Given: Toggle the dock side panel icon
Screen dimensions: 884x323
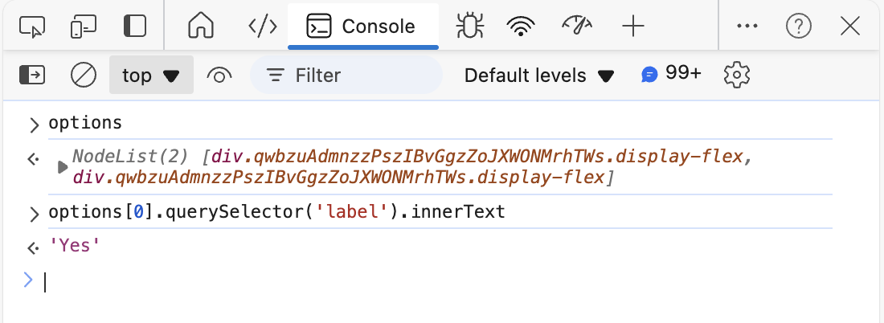Looking at the screenshot, I should (x=135, y=27).
